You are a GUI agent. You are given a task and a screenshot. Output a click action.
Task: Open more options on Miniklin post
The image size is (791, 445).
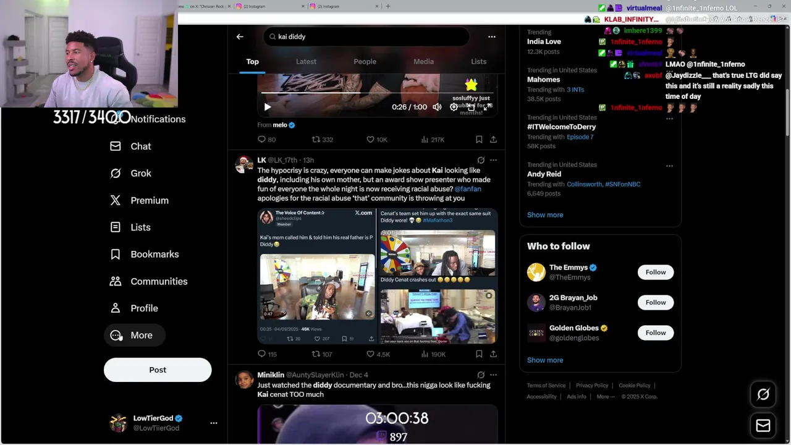(493, 375)
